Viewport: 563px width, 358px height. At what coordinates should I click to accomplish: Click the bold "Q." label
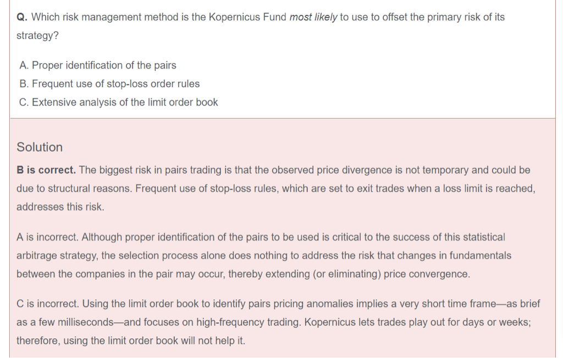(x=22, y=17)
